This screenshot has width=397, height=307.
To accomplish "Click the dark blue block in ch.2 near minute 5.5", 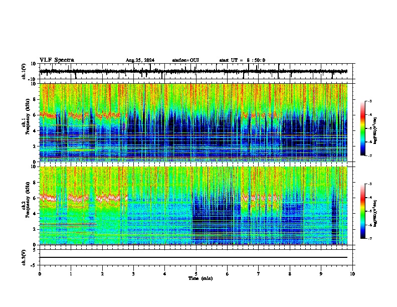I will click(213, 218).
